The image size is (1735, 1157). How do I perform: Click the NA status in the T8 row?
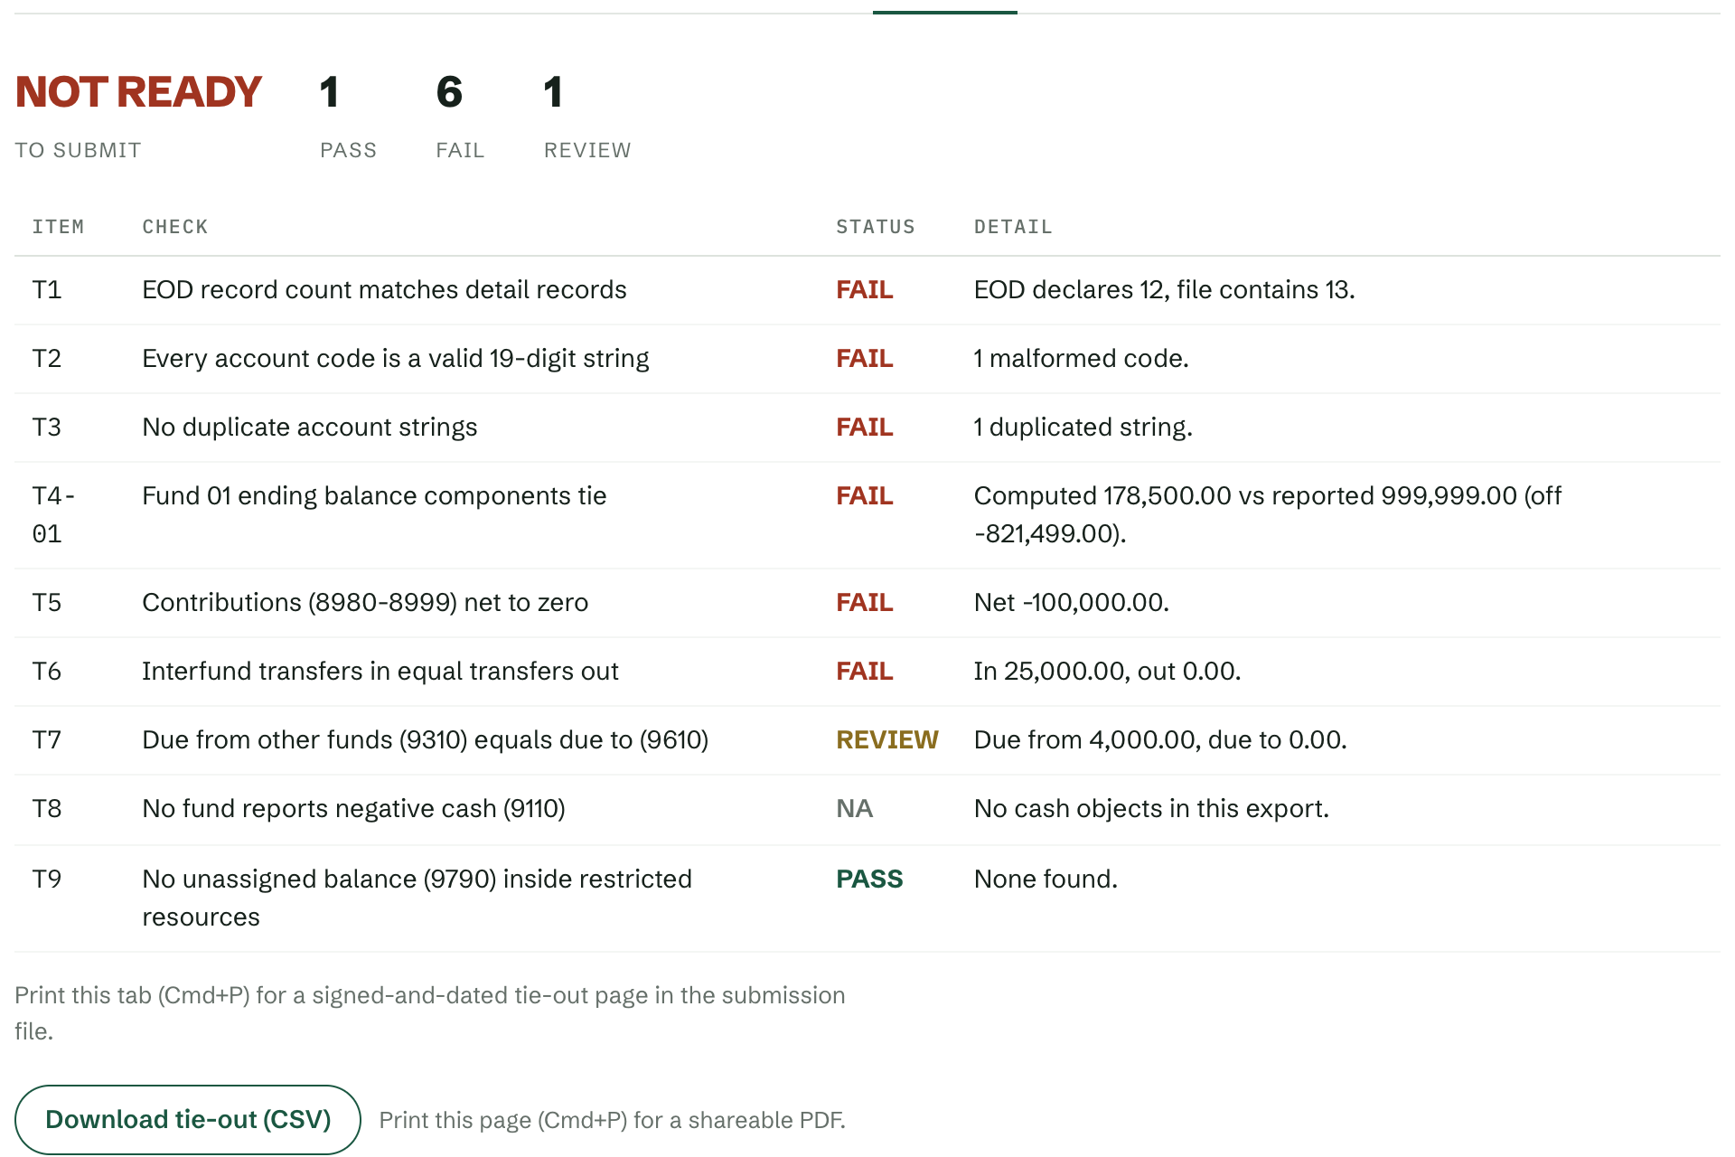click(x=854, y=809)
